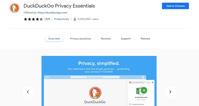Screen dimensions: 199x106
Task: Advance to the next screenshot with right arrow
Action: click(170, 92)
